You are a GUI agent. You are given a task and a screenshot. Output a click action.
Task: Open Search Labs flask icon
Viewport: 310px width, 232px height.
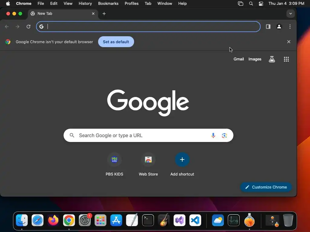coord(272,59)
